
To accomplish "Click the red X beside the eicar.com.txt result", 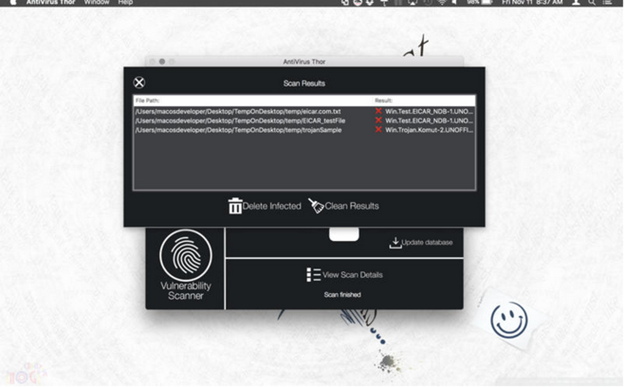I will click(379, 111).
